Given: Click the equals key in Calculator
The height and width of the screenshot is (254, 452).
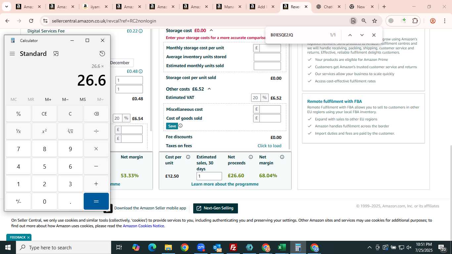Looking at the screenshot, I should coord(96,201).
